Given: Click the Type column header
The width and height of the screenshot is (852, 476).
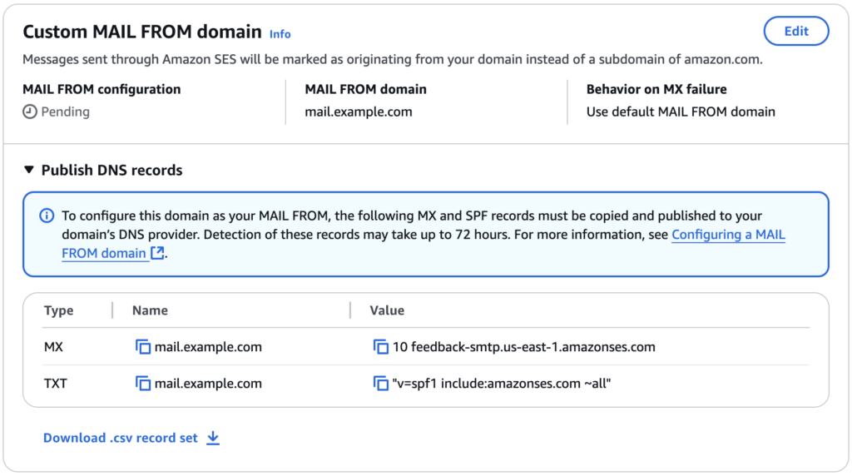Looking at the screenshot, I should [59, 310].
